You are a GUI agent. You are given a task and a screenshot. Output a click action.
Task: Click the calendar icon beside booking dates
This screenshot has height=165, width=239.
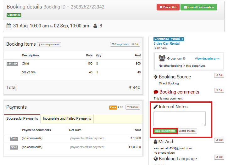(9, 26)
